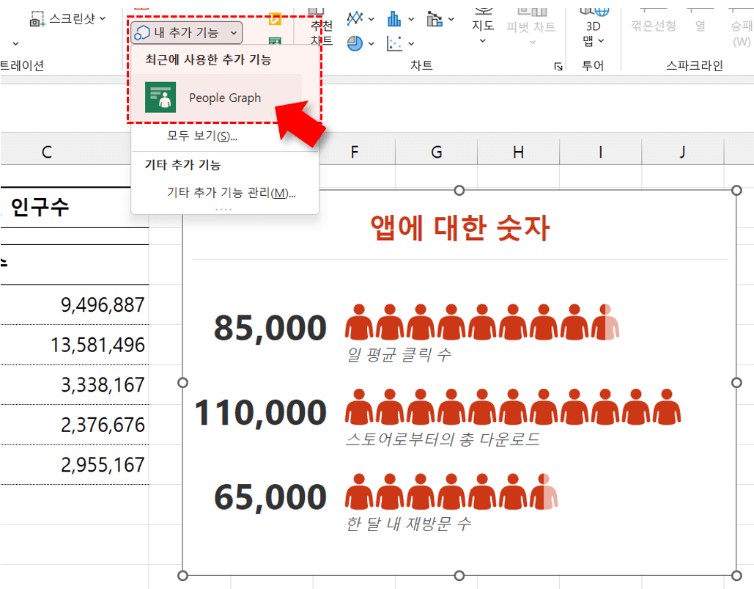Select cell containing 9,496,887
Screen dimensions: 754x589
pos(75,304)
